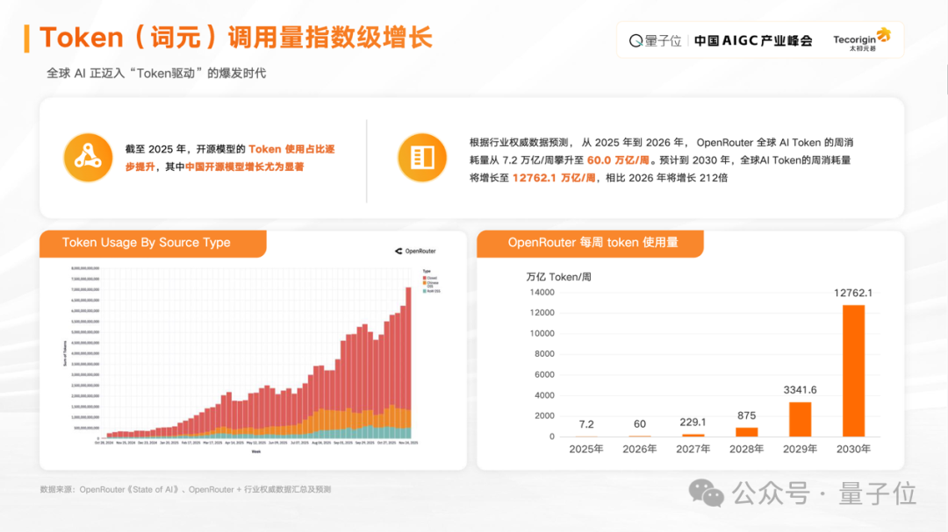Select the red Closed legend swatch

coord(425,278)
